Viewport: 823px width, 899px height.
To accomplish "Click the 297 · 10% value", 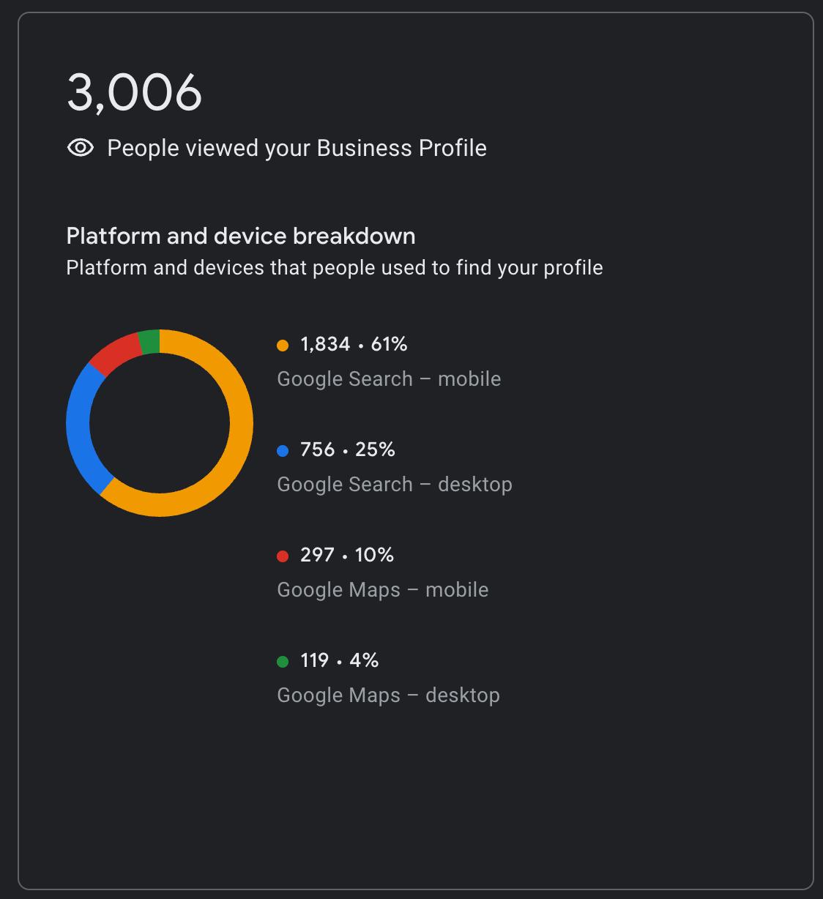I will (x=347, y=555).
